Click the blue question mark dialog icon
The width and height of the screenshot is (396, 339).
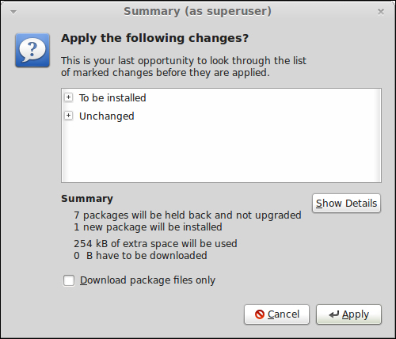[32, 50]
